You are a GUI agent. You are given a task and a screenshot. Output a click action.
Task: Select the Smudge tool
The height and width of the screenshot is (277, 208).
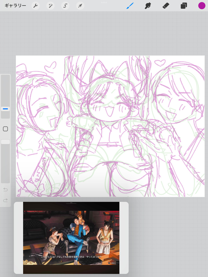click(x=148, y=6)
